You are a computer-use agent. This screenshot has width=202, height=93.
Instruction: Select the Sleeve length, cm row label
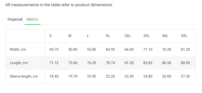[24, 76]
